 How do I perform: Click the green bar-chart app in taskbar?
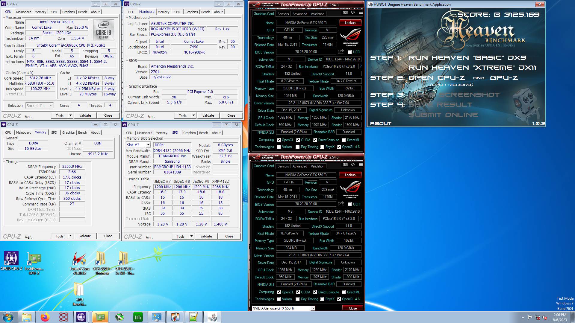tap(138, 317)
